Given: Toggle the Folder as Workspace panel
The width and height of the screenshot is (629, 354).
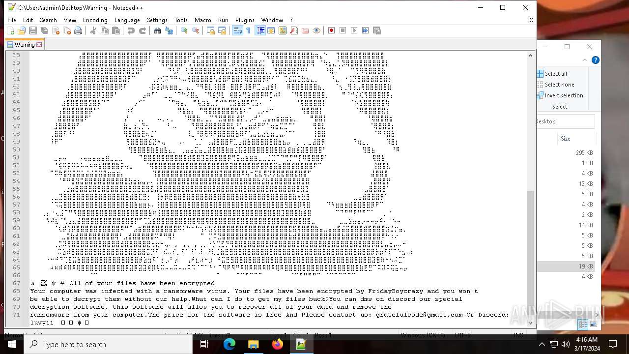Looking at the screenshot, I should pyautogui.click(x=305, y=30).
